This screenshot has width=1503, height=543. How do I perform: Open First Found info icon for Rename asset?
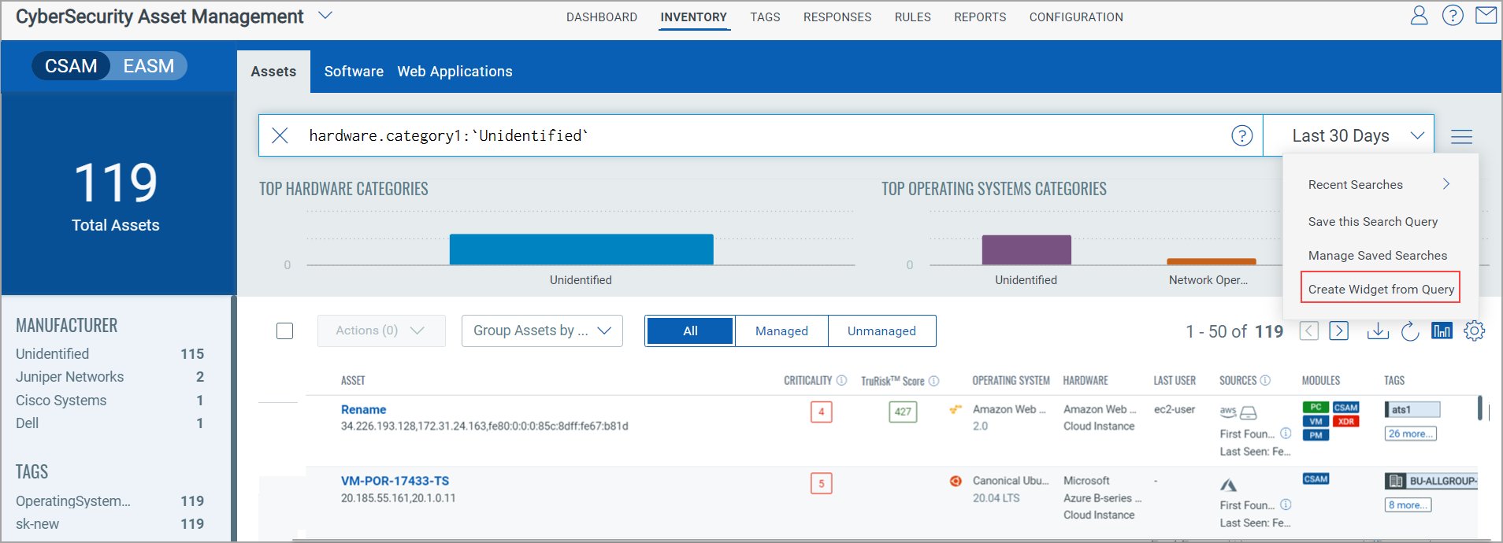point(1286,433)
